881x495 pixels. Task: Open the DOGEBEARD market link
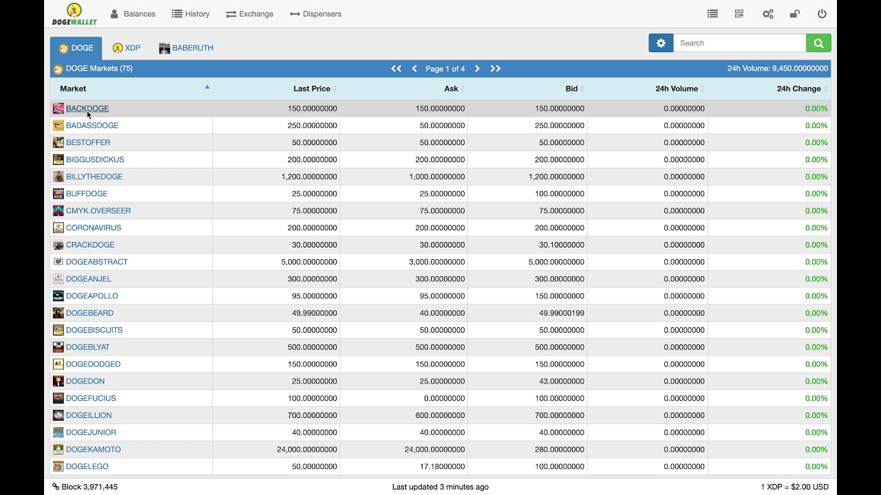click(x=89, y=313)
